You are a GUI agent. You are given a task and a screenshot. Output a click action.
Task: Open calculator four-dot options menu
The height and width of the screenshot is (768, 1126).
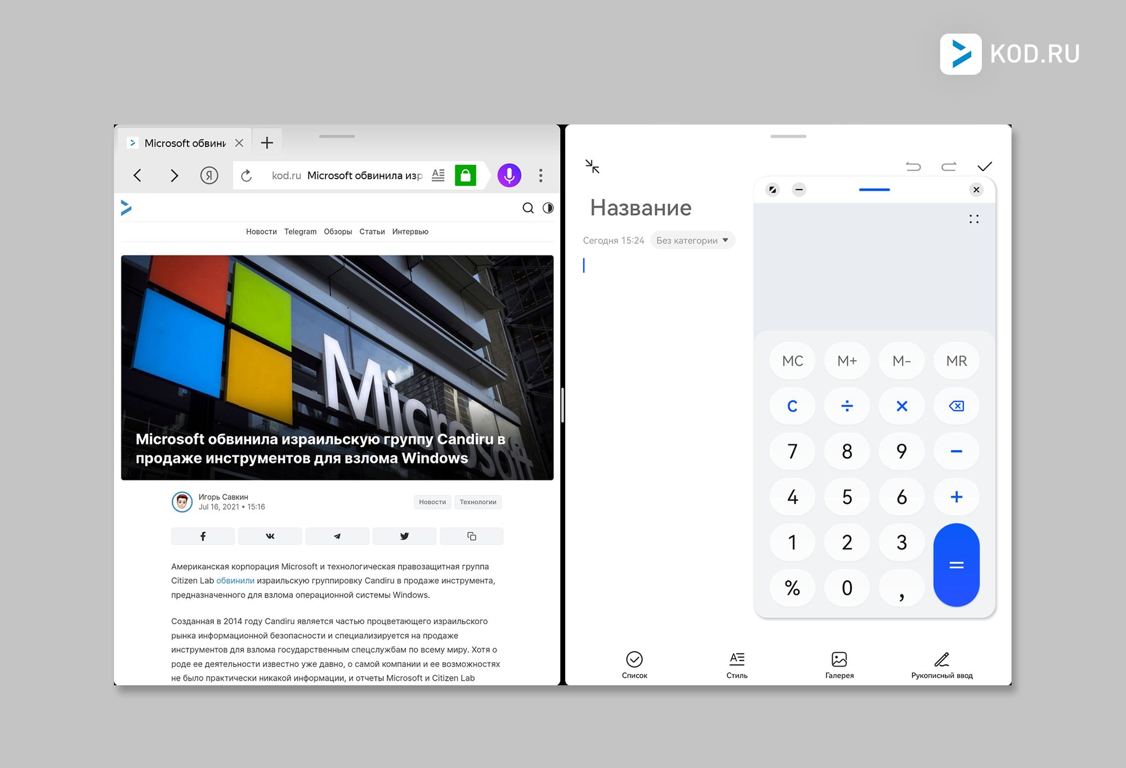[x=974, y=219]
